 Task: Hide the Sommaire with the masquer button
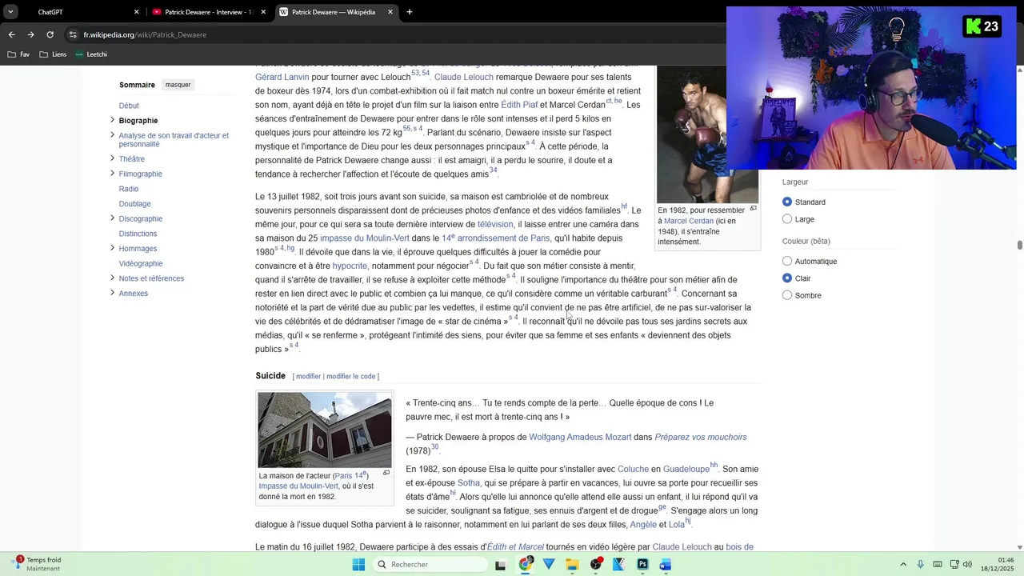[178, 85]
